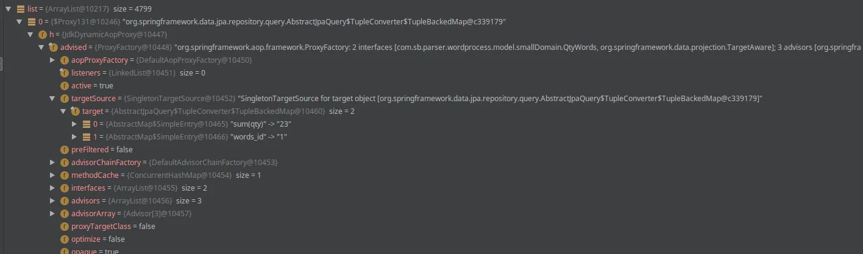Screen dimensions: 863x254
Task: Expand the interfaces ArrayList node
Action: pos(52,188)
